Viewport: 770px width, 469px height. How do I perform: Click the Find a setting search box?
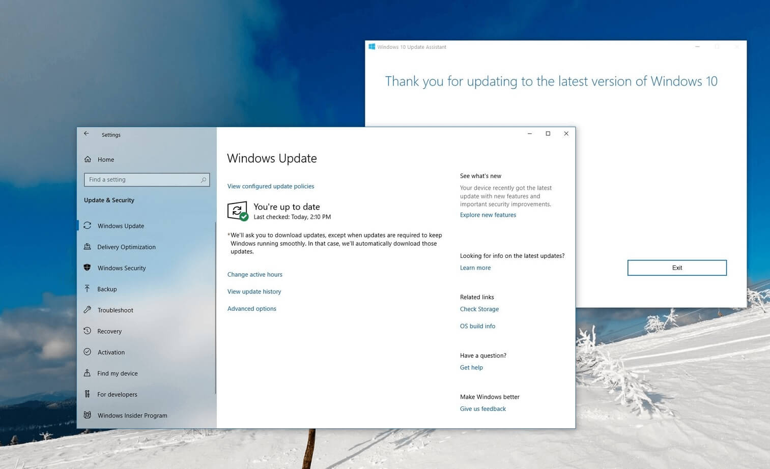[147, 180]
